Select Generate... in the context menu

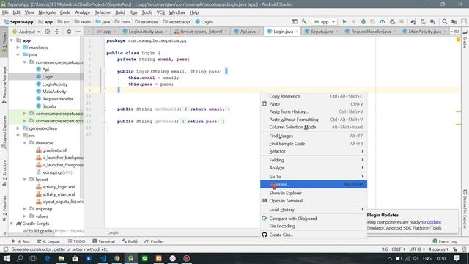pyautogui.click(x=314, y=184)
